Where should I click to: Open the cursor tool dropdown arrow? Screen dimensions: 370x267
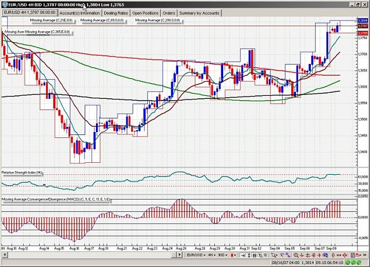click(277, 255)
